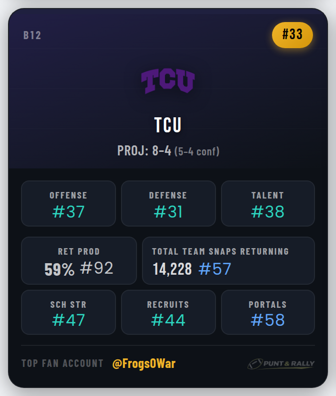
Task: Click Total Team Snaps Returning tile
Action: pos(228,261)
